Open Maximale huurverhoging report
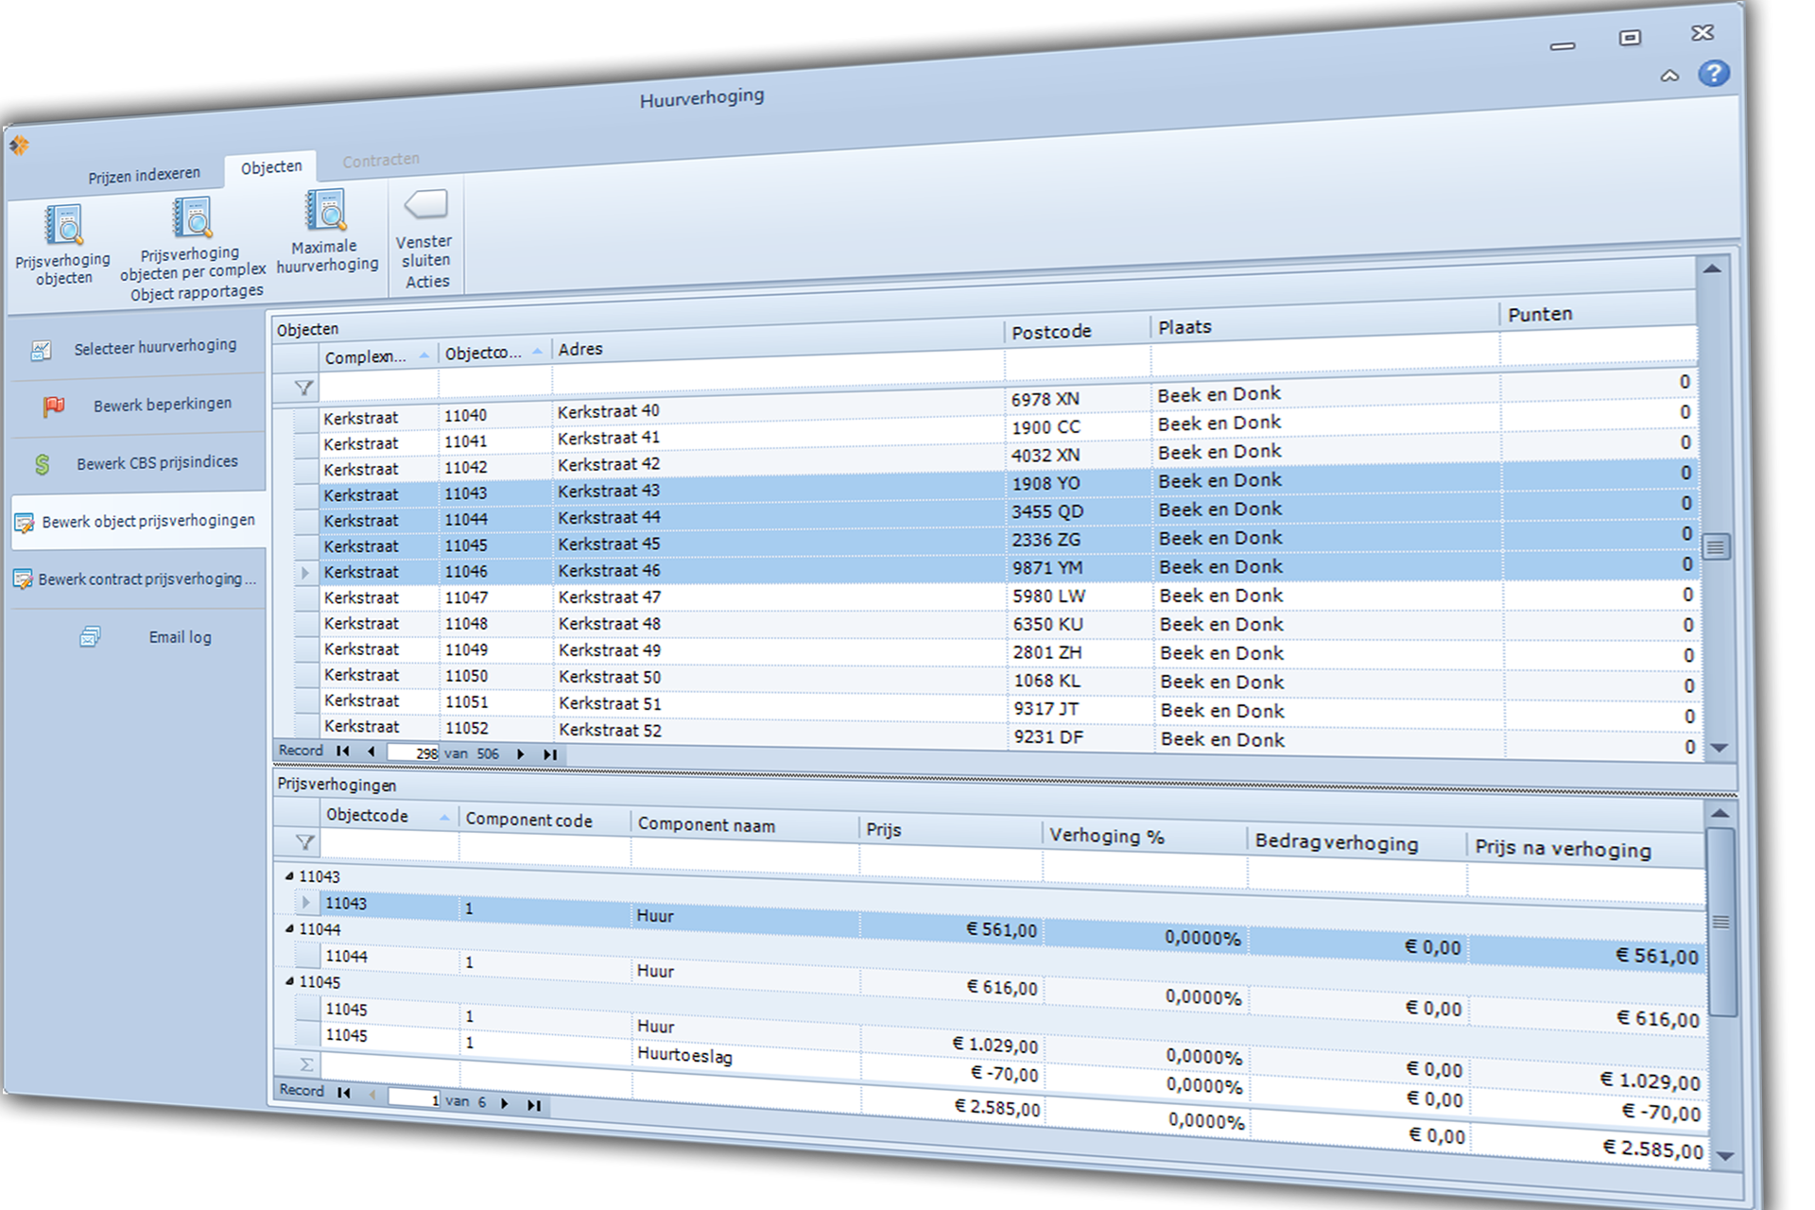 click(x=326, y=212)
